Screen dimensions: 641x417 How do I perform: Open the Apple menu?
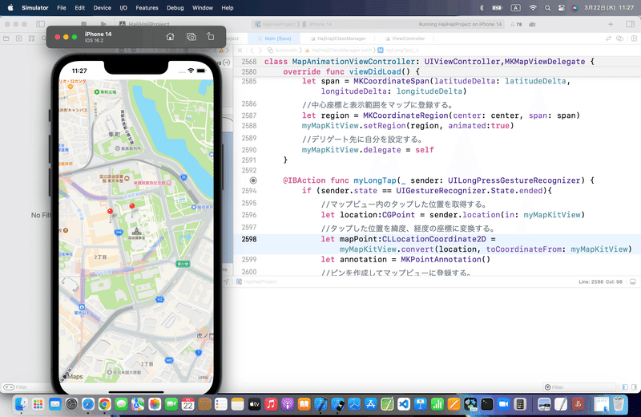10,8
